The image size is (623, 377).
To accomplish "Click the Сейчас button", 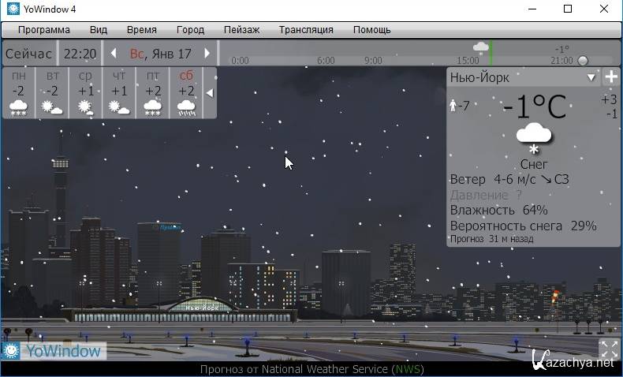I will pos(28,54).
